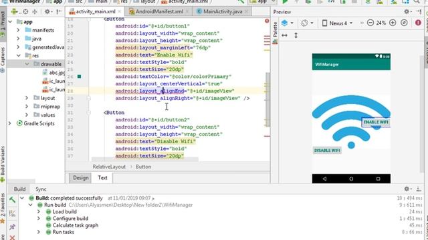Click the scroll from source target icon
This screenshot has width=428, height=240.
pyautogui.click(x=25, y=12)
